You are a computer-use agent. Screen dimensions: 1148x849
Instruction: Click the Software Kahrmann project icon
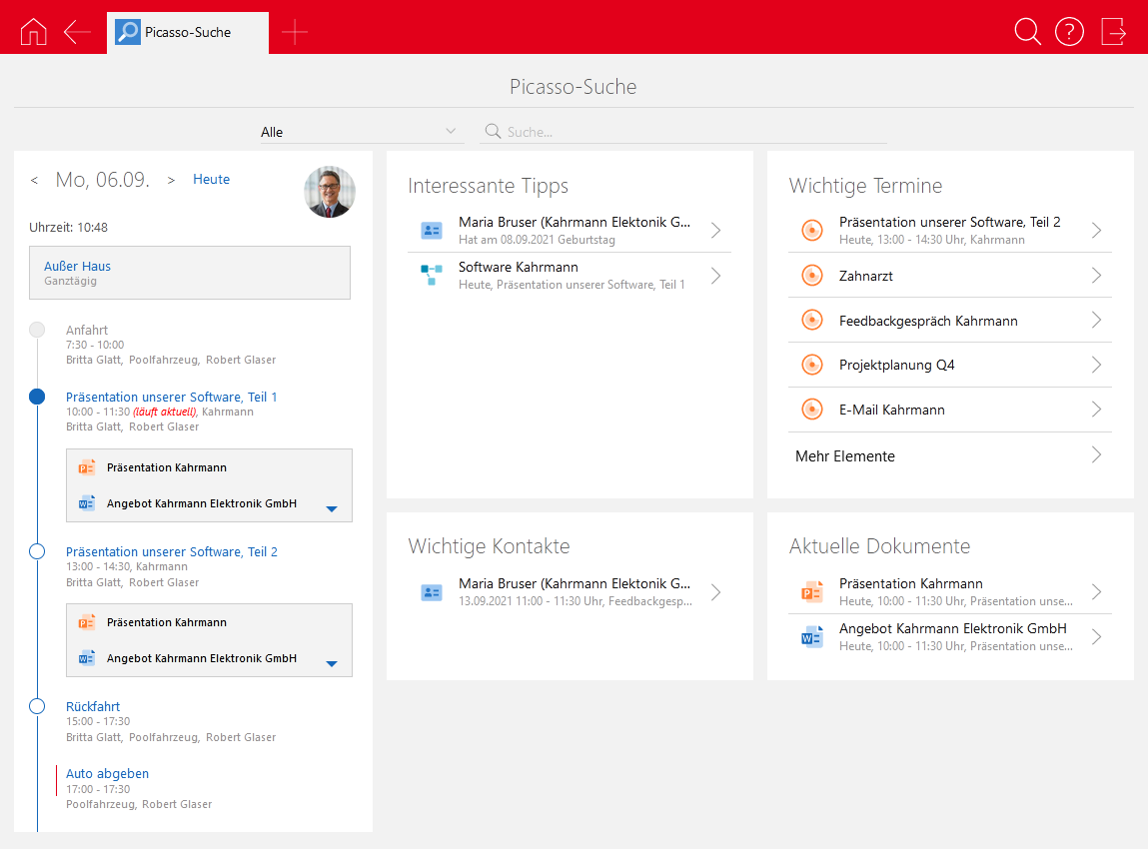[x=432, y=276]
